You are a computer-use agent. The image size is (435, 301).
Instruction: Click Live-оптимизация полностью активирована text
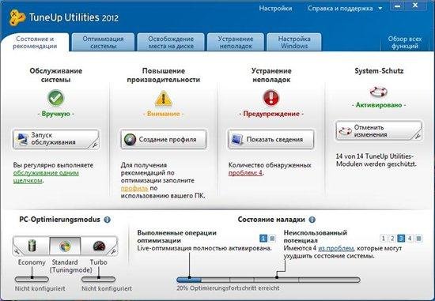point(205,248)
